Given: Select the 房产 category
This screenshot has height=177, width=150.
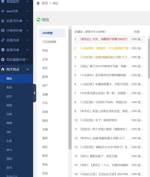Looking at the screenshot, I should (x=45, y=85).
